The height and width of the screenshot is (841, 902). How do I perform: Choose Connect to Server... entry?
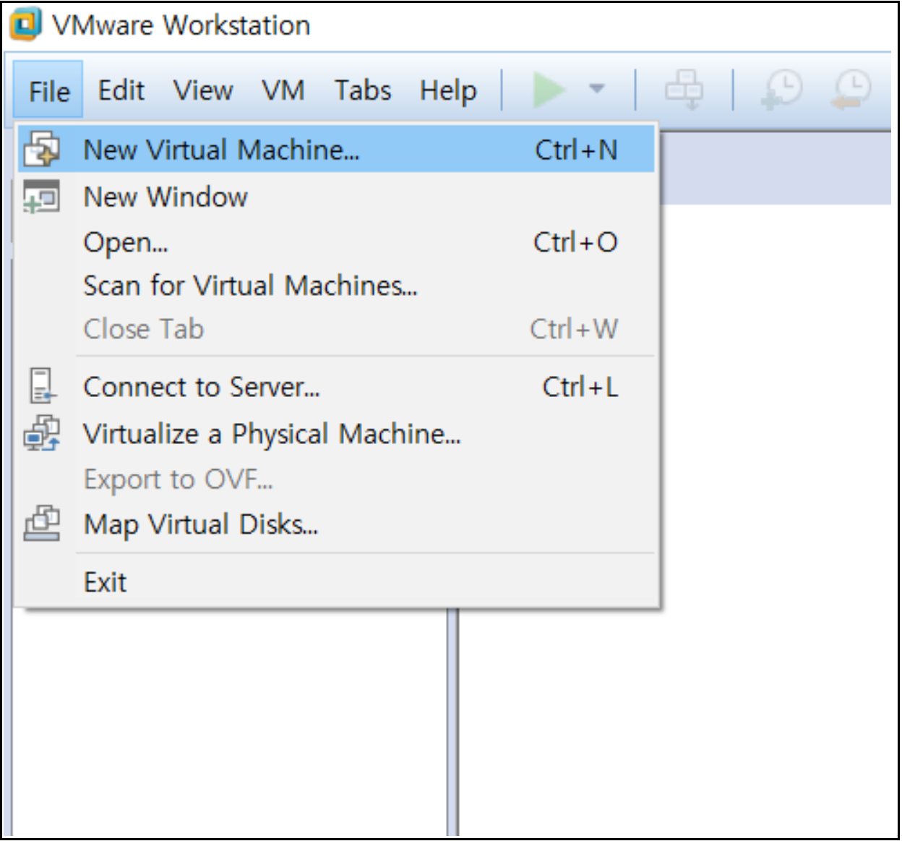coord(336,387)
